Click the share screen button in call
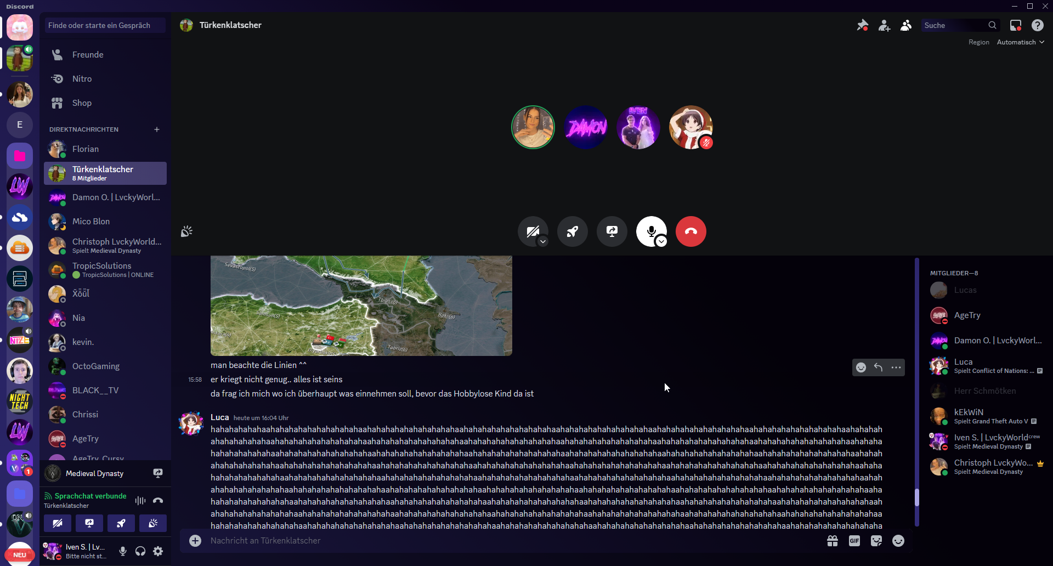 [612, 231]
